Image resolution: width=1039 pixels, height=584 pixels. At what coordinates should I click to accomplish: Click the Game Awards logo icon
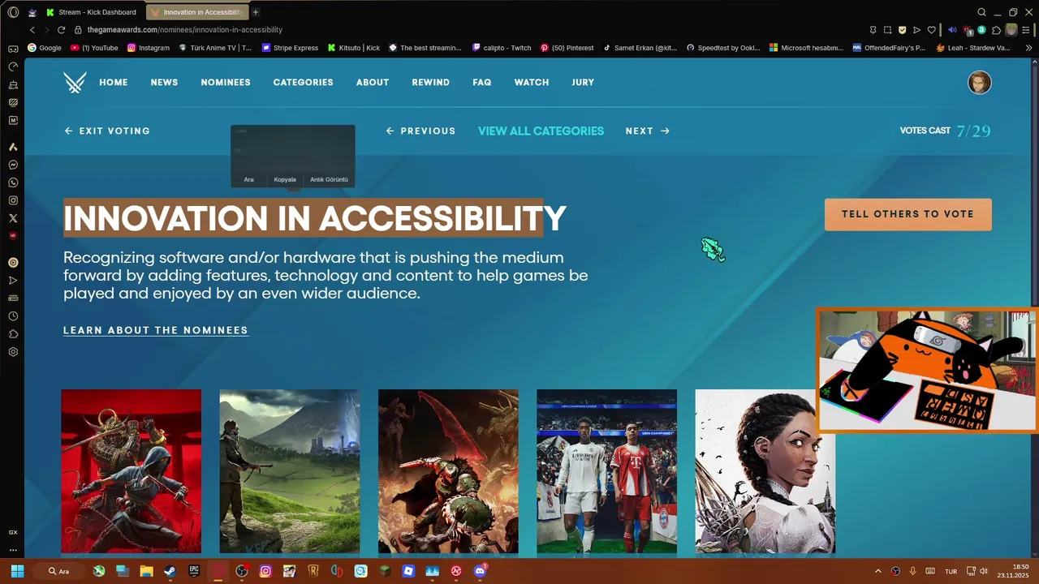(x=75, y=82)
